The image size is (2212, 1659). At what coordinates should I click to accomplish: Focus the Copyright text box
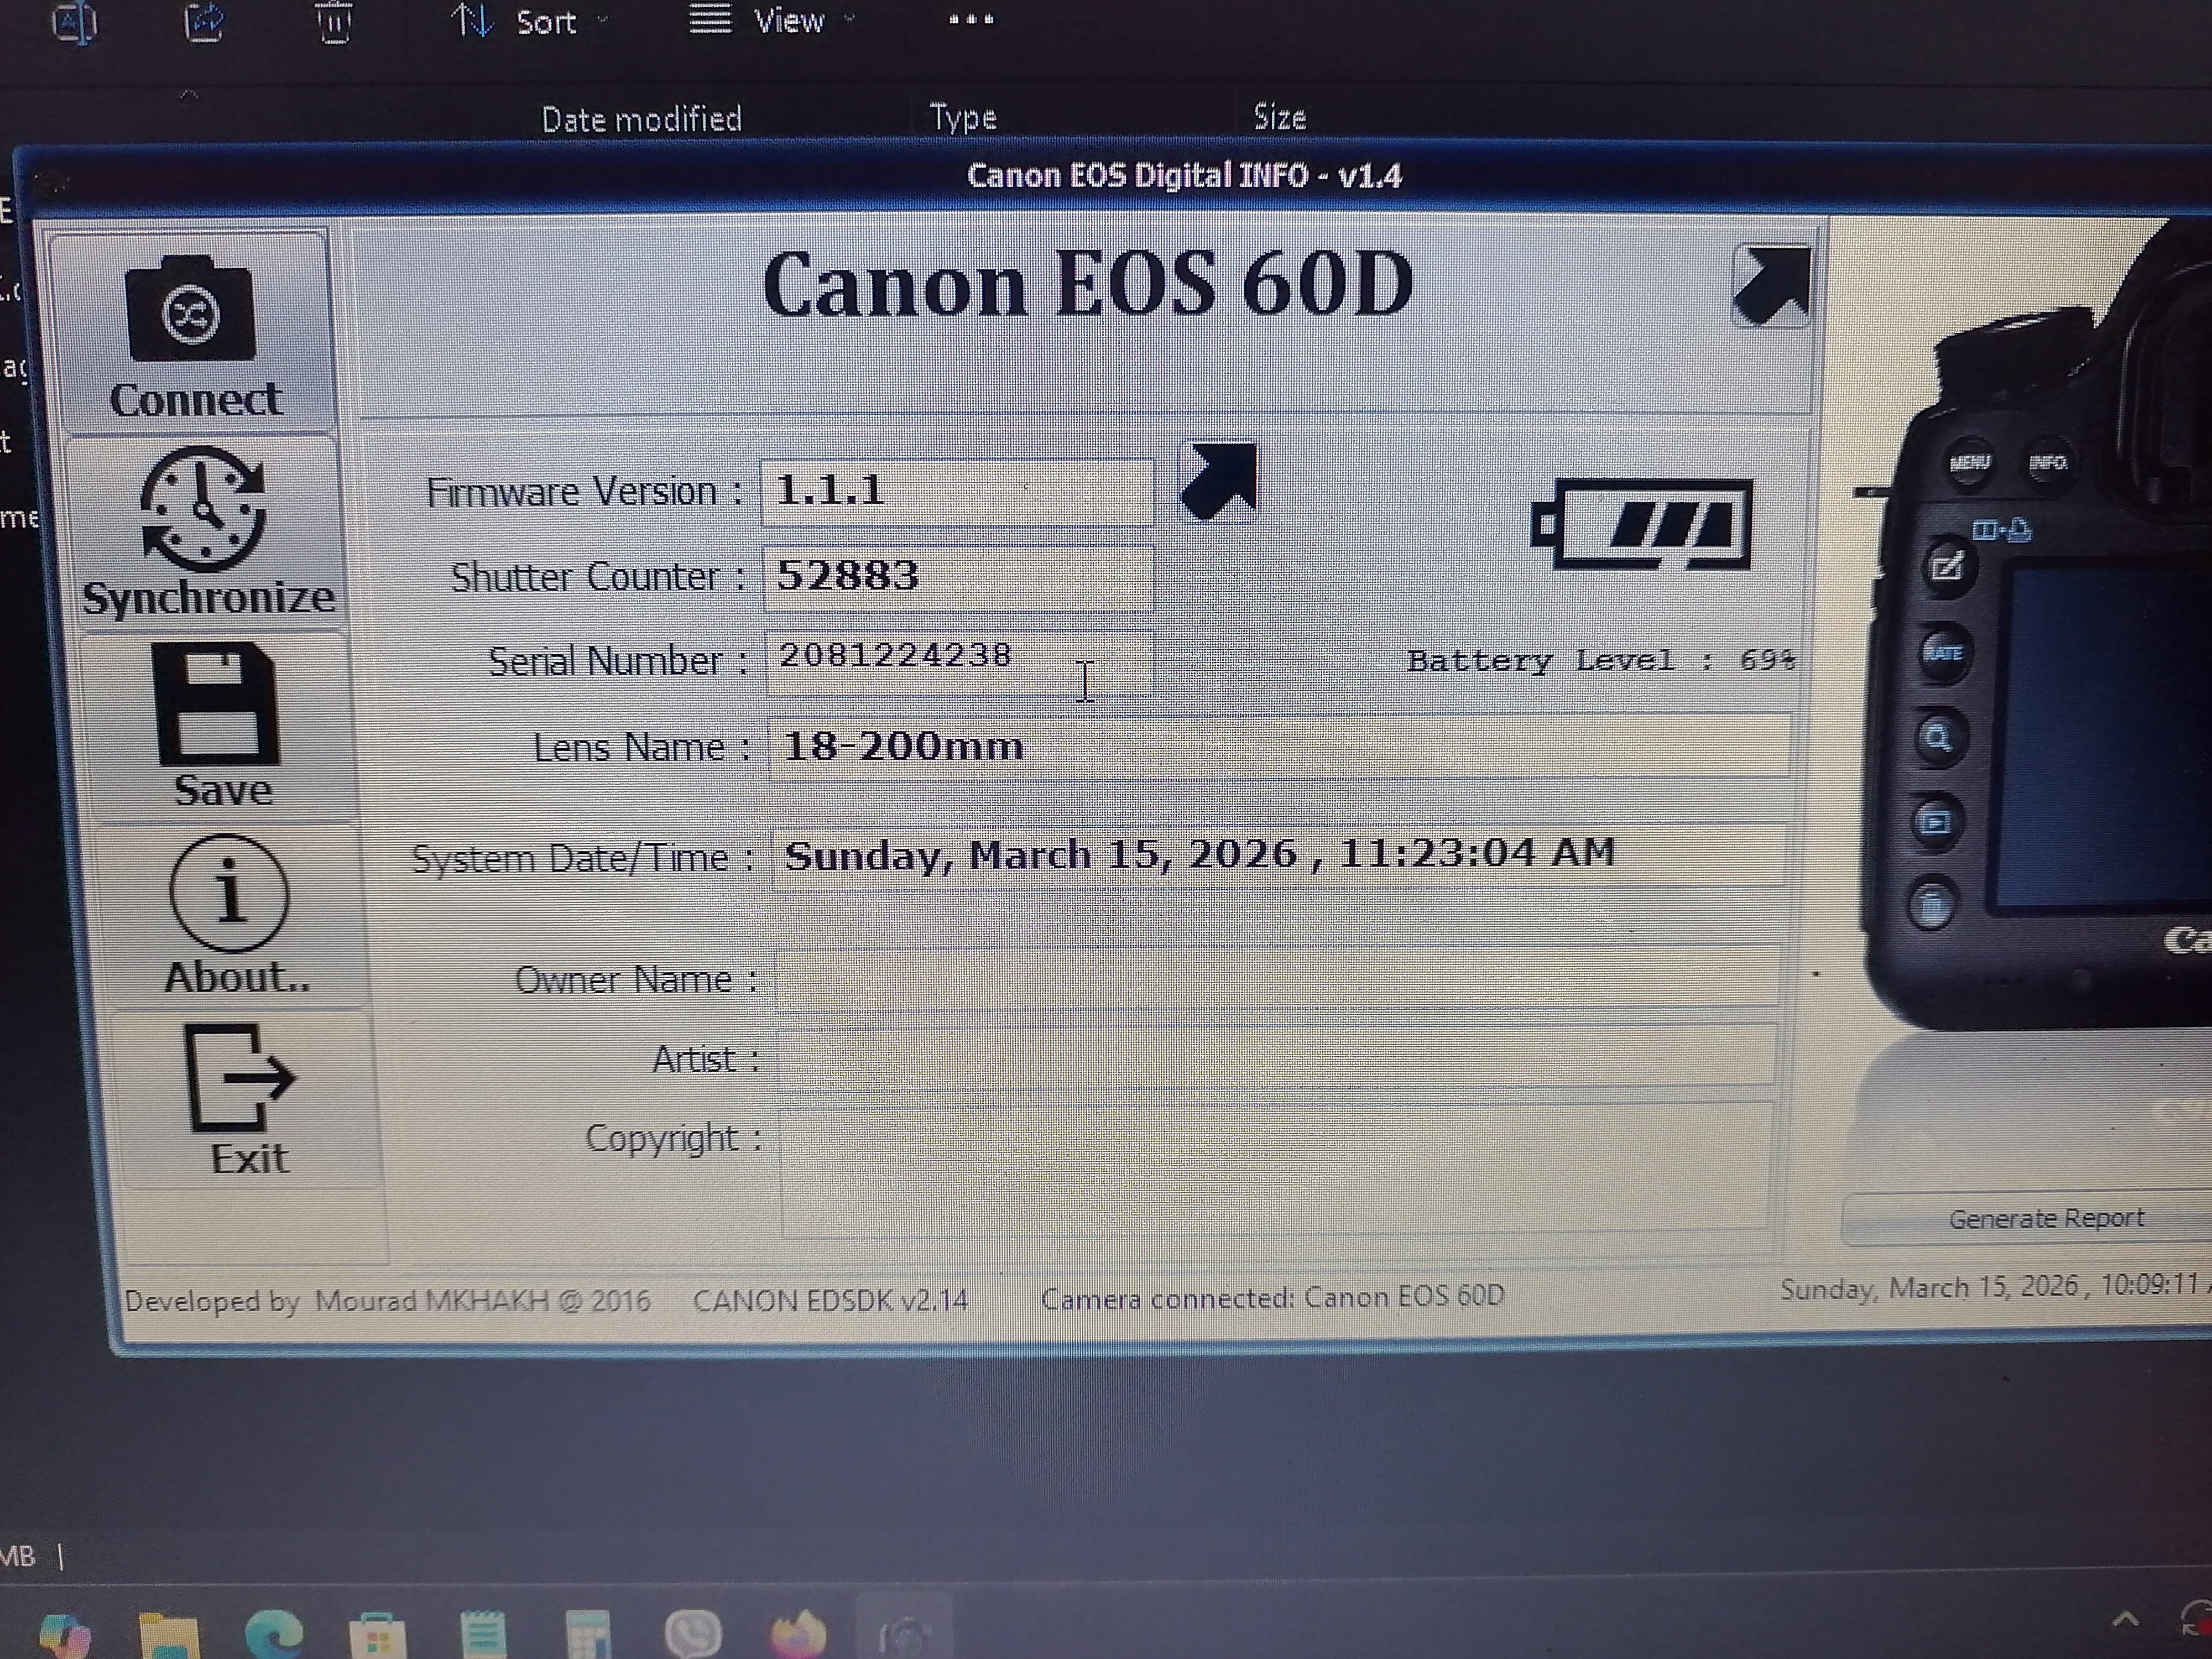(x=1275, y=1168)
